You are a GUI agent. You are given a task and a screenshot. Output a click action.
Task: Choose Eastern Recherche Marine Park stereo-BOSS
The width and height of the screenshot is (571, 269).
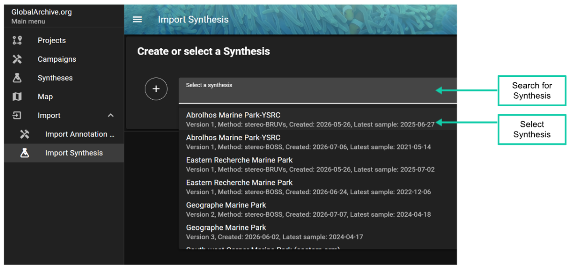coord(318,187)
